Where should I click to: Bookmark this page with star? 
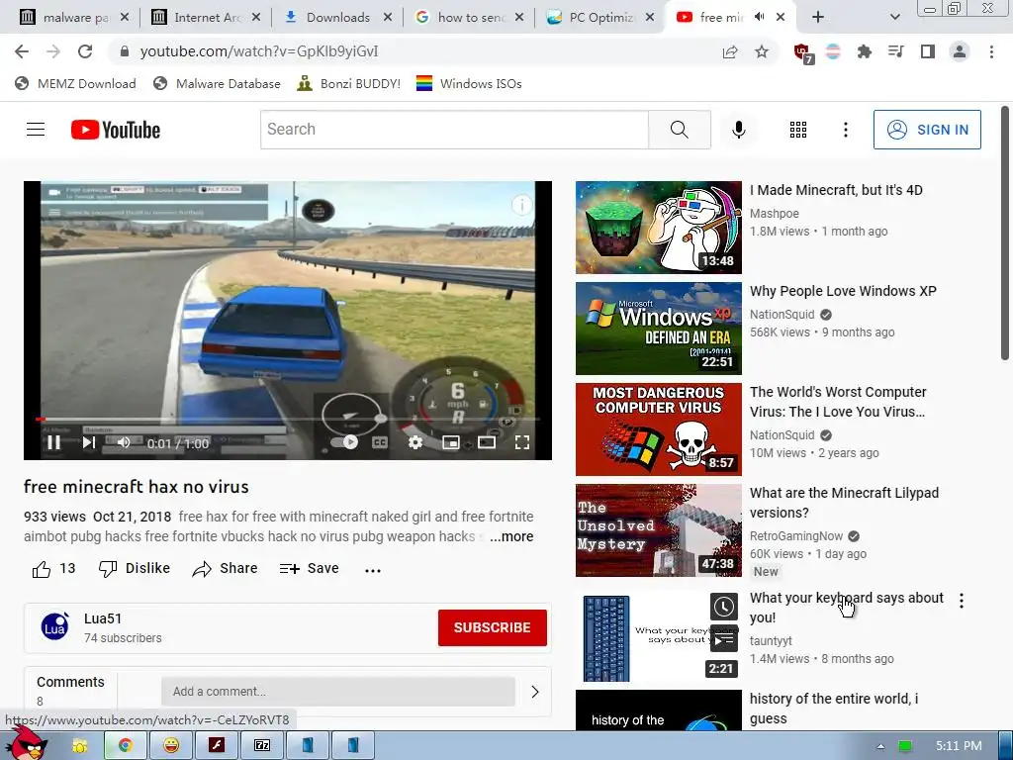point(762,51)
